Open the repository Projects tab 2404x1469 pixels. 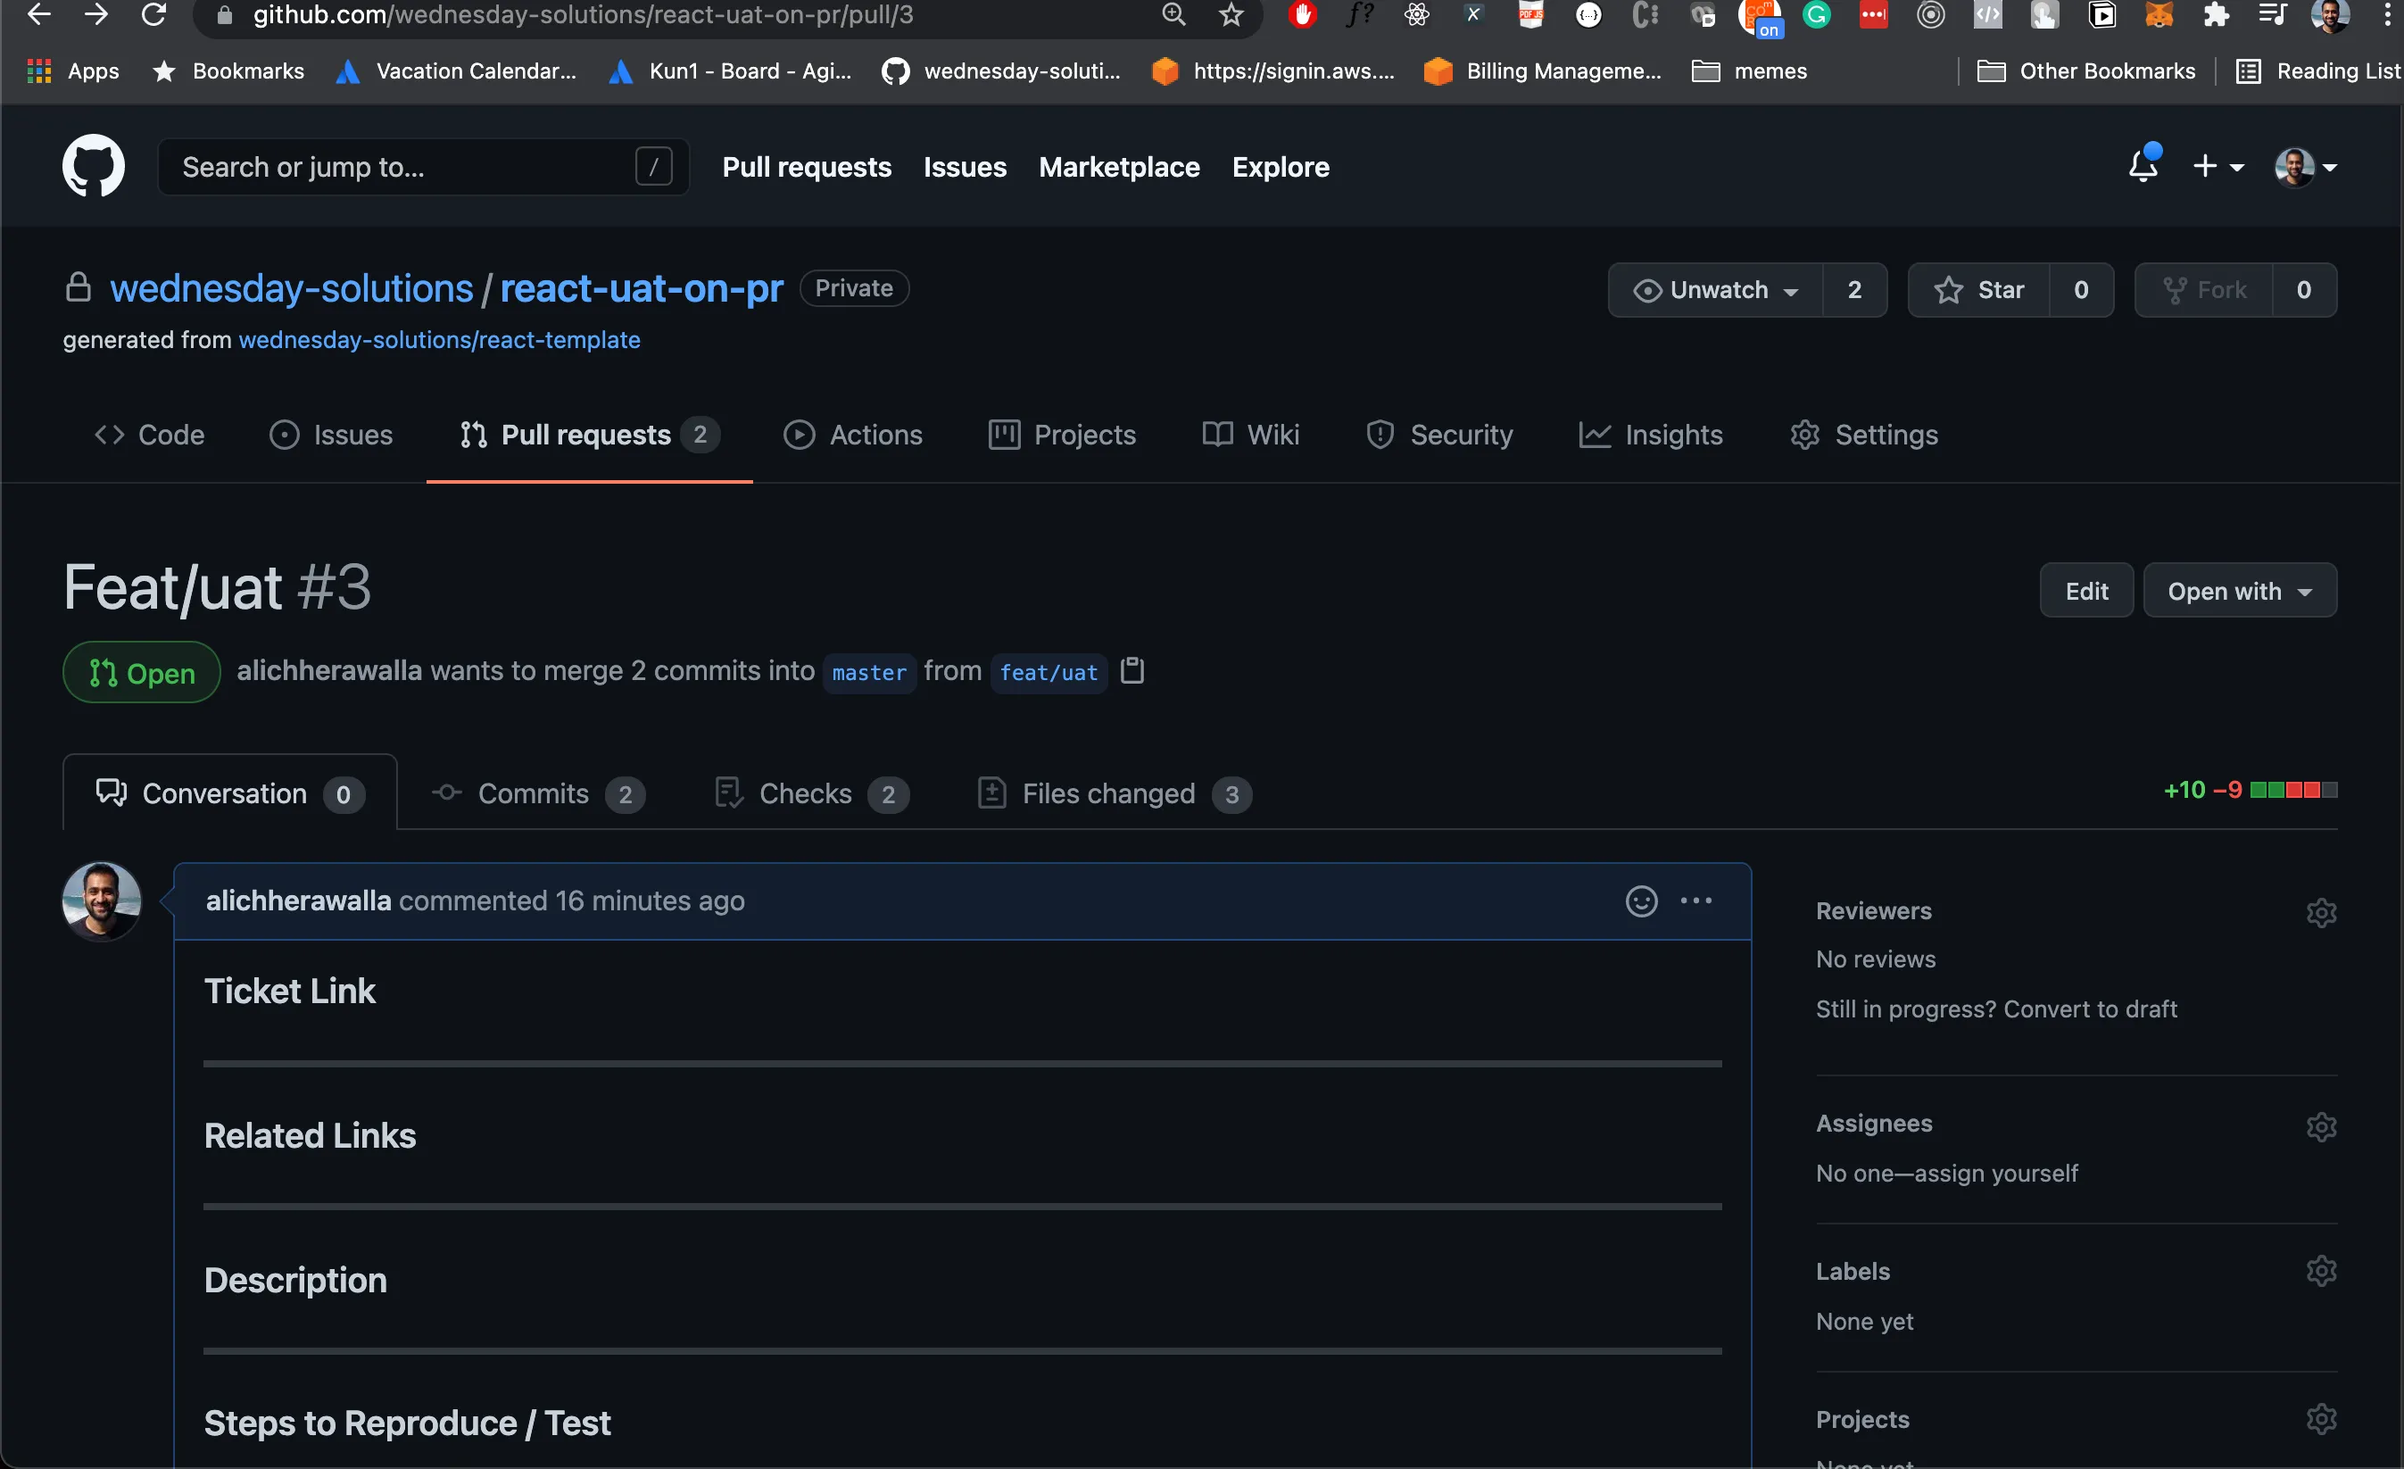tap(1062, 435)
